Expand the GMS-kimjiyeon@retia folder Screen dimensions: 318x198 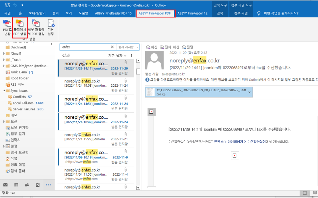click(x=4, y=66)
